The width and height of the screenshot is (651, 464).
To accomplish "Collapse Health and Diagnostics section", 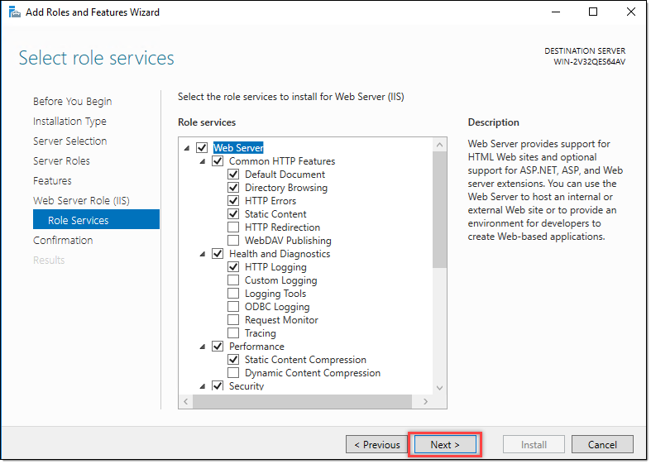I will [x=203, y=254].
